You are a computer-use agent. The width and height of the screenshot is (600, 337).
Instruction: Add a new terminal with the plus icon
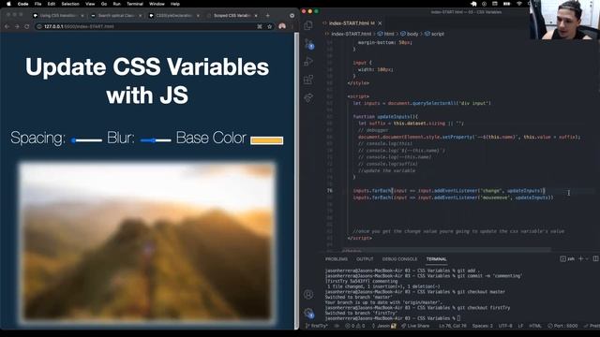click(580, 258)
